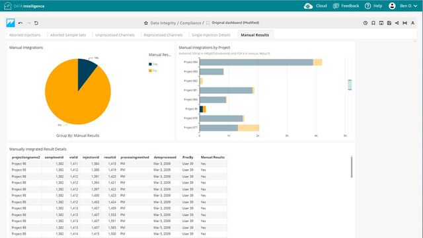
Task: Redo the dashboard change
Action: [x=28, y=23]
